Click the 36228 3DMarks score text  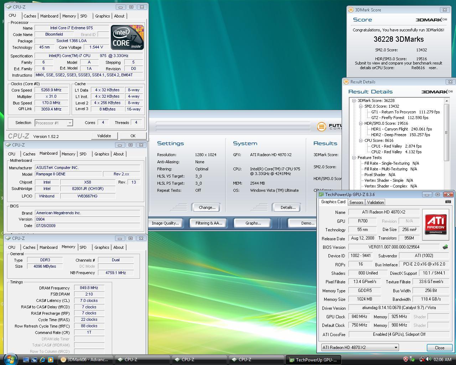399,39
